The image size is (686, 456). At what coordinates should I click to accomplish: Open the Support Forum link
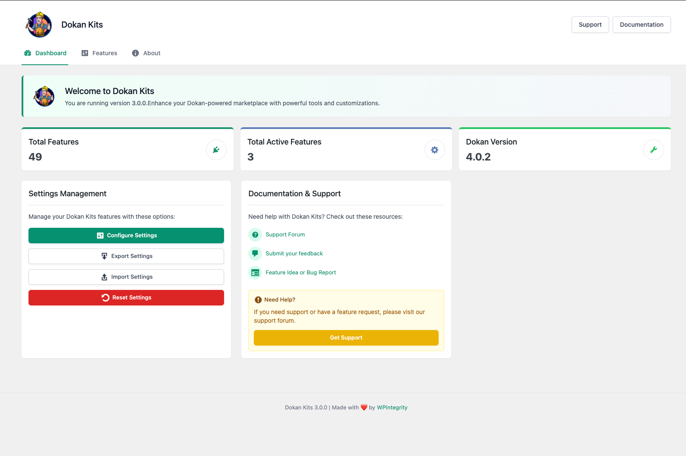(x=285, y=235)
